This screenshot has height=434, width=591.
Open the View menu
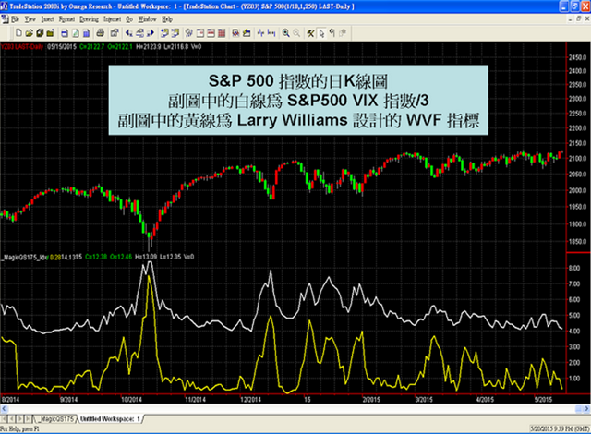(30, 18)
